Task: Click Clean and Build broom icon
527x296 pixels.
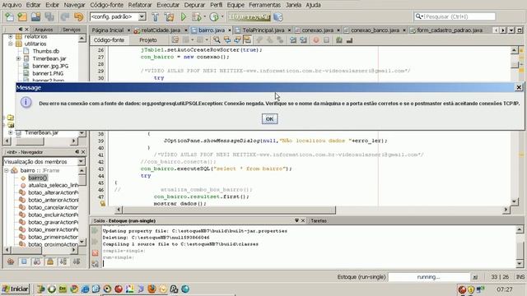Action: pos(169,16)
